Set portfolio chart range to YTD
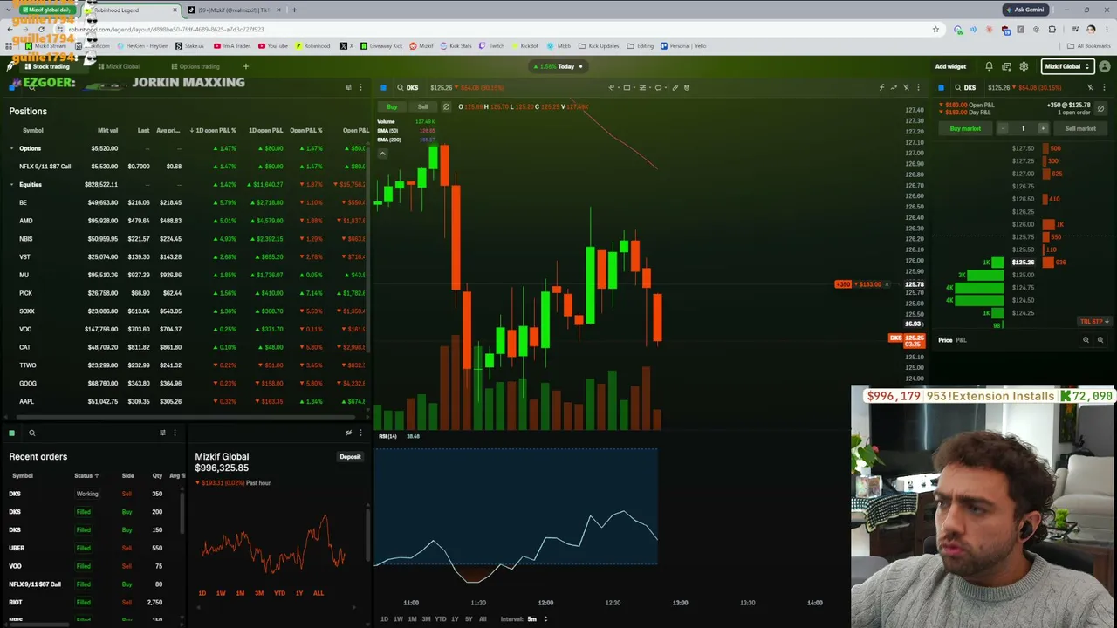Image resolution: width=1117 pixels, height=628 pixels. tap(279, 593)
